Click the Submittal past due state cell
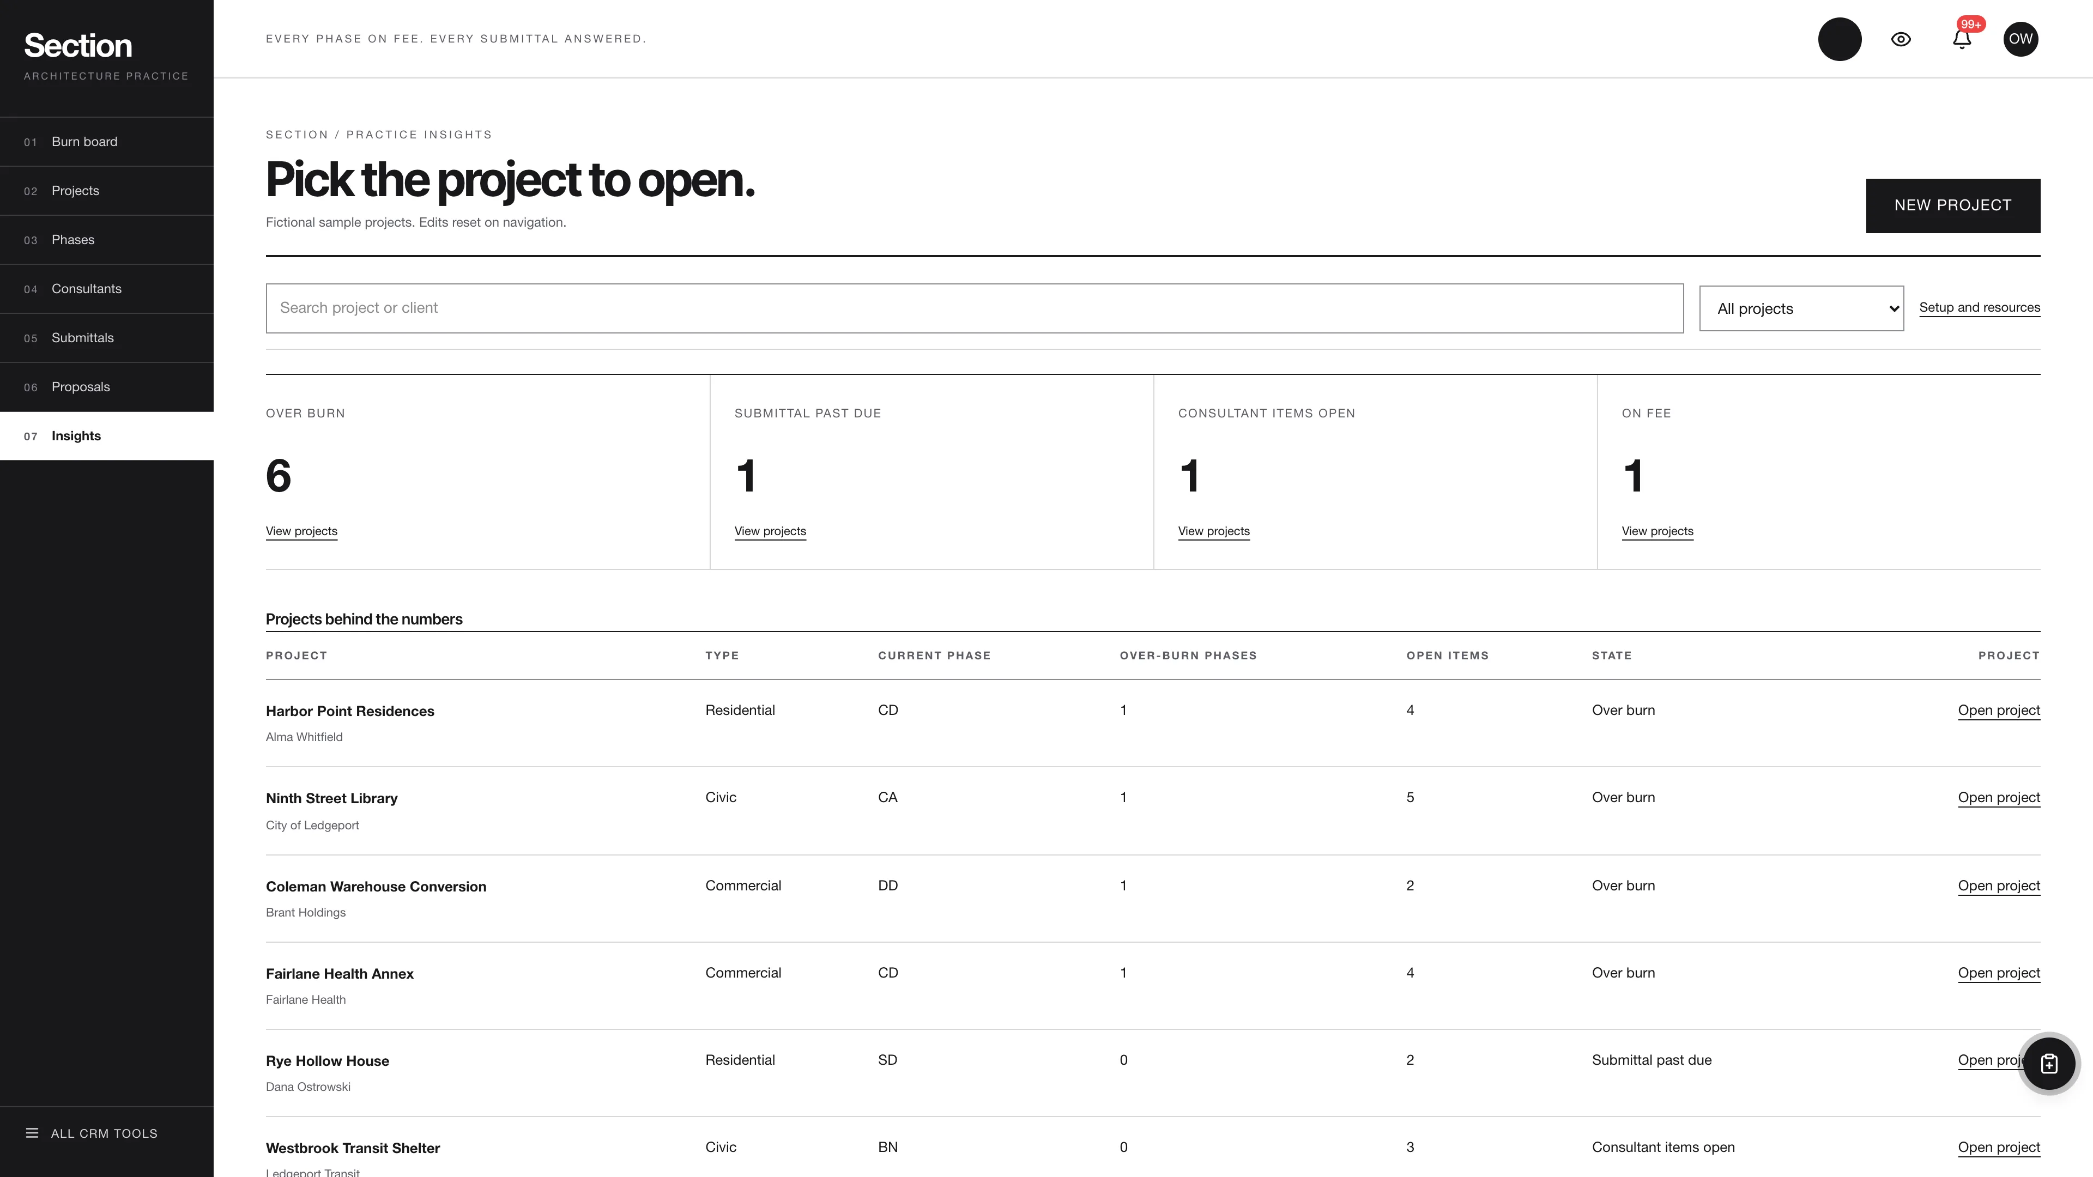The height and width of the screenshot is (1177, 2093). (1652, 1060)
